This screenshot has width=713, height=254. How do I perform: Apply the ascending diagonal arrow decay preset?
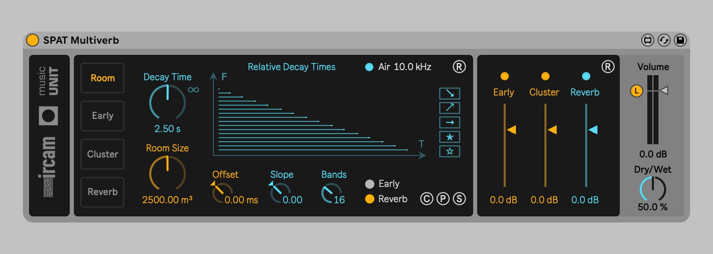point(450,108)
